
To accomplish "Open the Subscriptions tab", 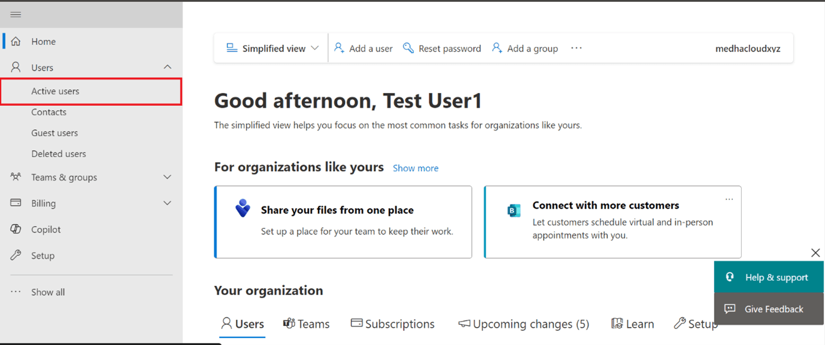I will [393, 323].
